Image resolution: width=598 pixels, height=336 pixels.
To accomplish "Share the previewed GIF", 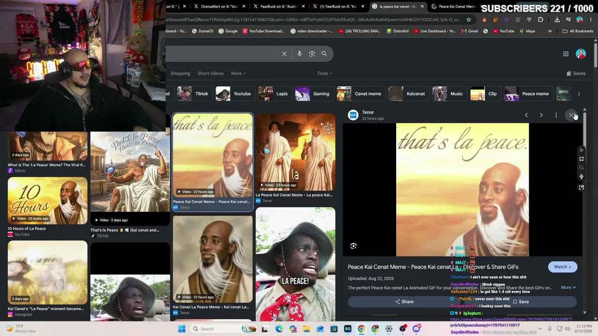I will (404, 301).
